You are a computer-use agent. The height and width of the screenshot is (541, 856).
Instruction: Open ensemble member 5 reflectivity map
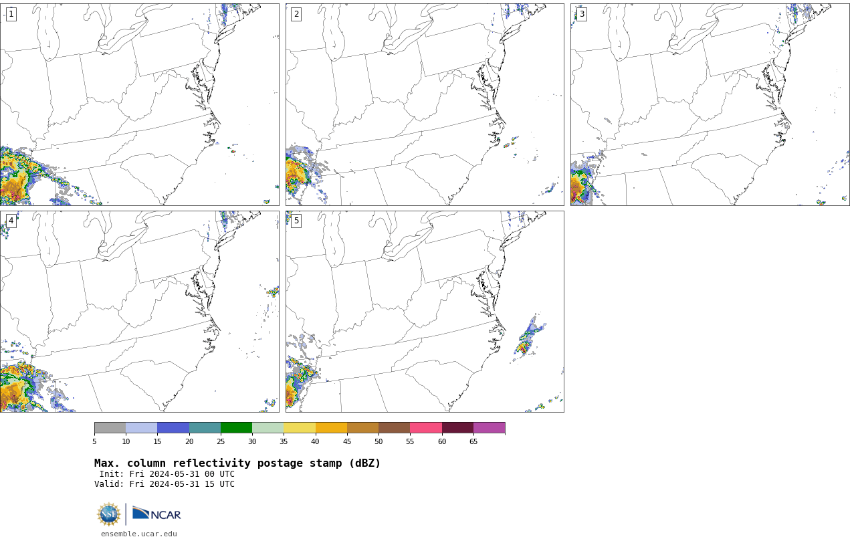tap(425, 312)
